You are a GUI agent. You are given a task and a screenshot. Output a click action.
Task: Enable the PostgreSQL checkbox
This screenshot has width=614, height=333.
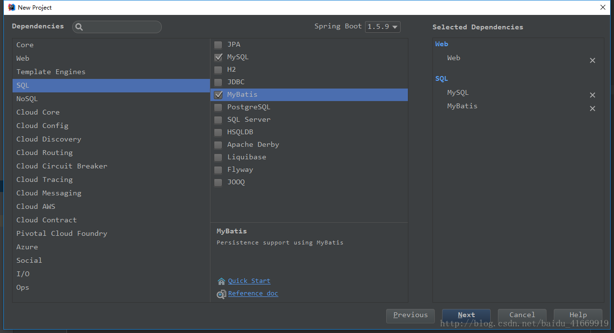(218, 107)
